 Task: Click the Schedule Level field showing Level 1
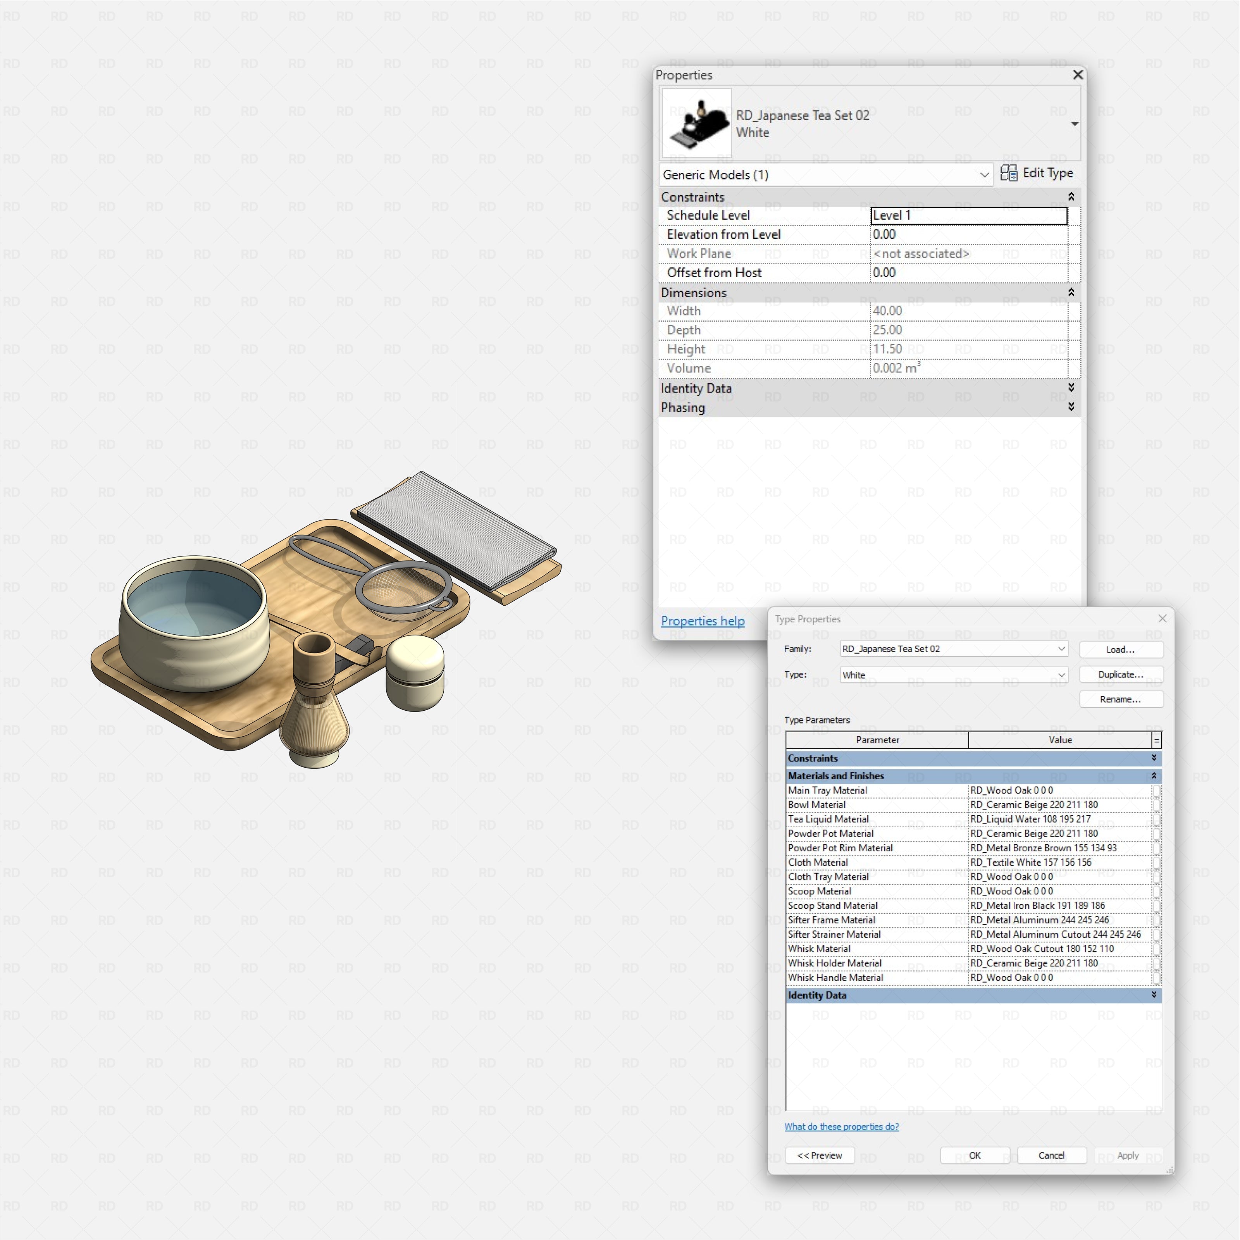969,216
